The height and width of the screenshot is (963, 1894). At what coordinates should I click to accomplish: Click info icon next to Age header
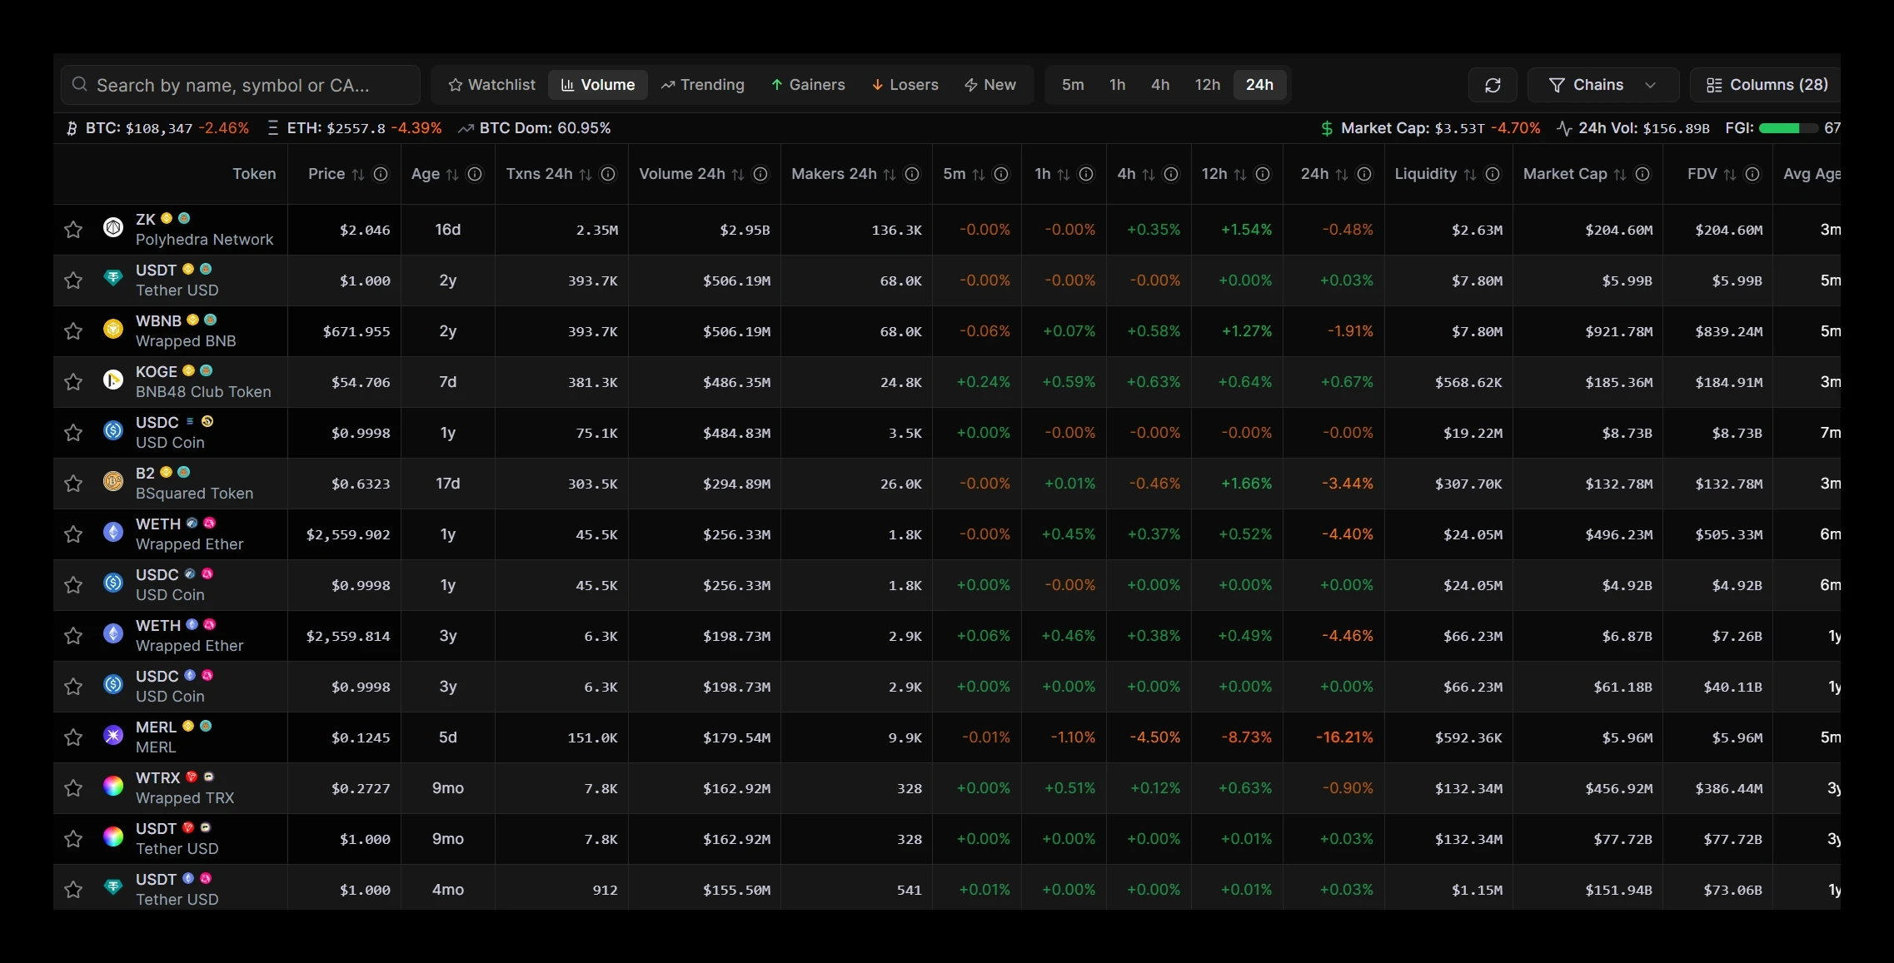pos(475,174)
